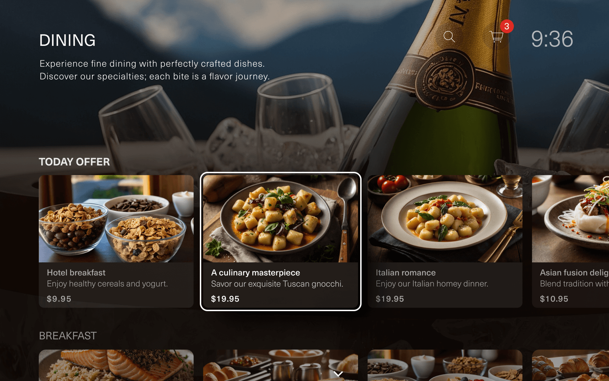Open the TODAY OFFER section heading

coord(74,162)
